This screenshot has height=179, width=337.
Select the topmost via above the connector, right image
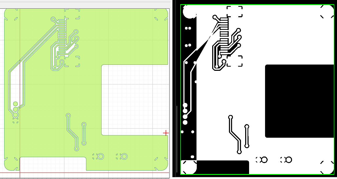click(215, 17)
